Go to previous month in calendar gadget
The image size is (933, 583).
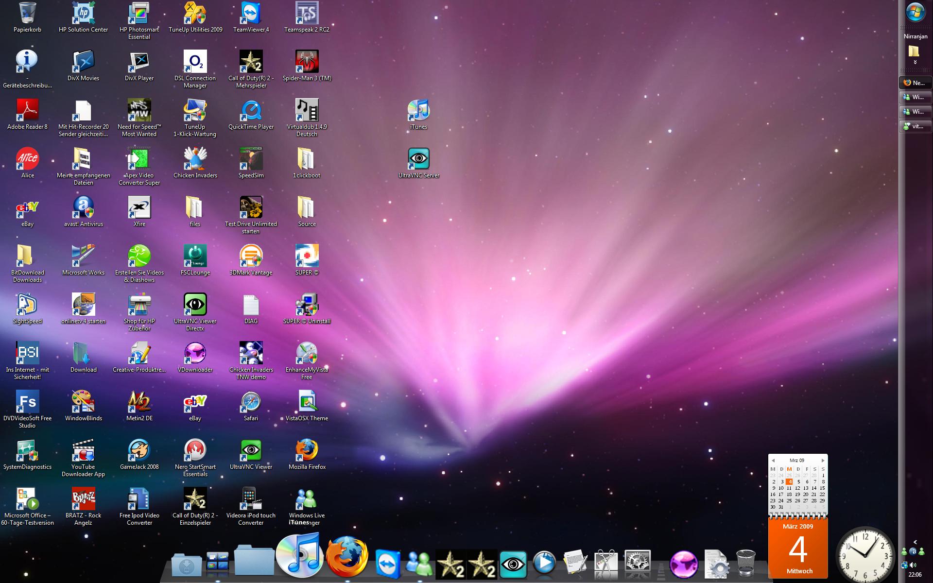pos(773,460)
